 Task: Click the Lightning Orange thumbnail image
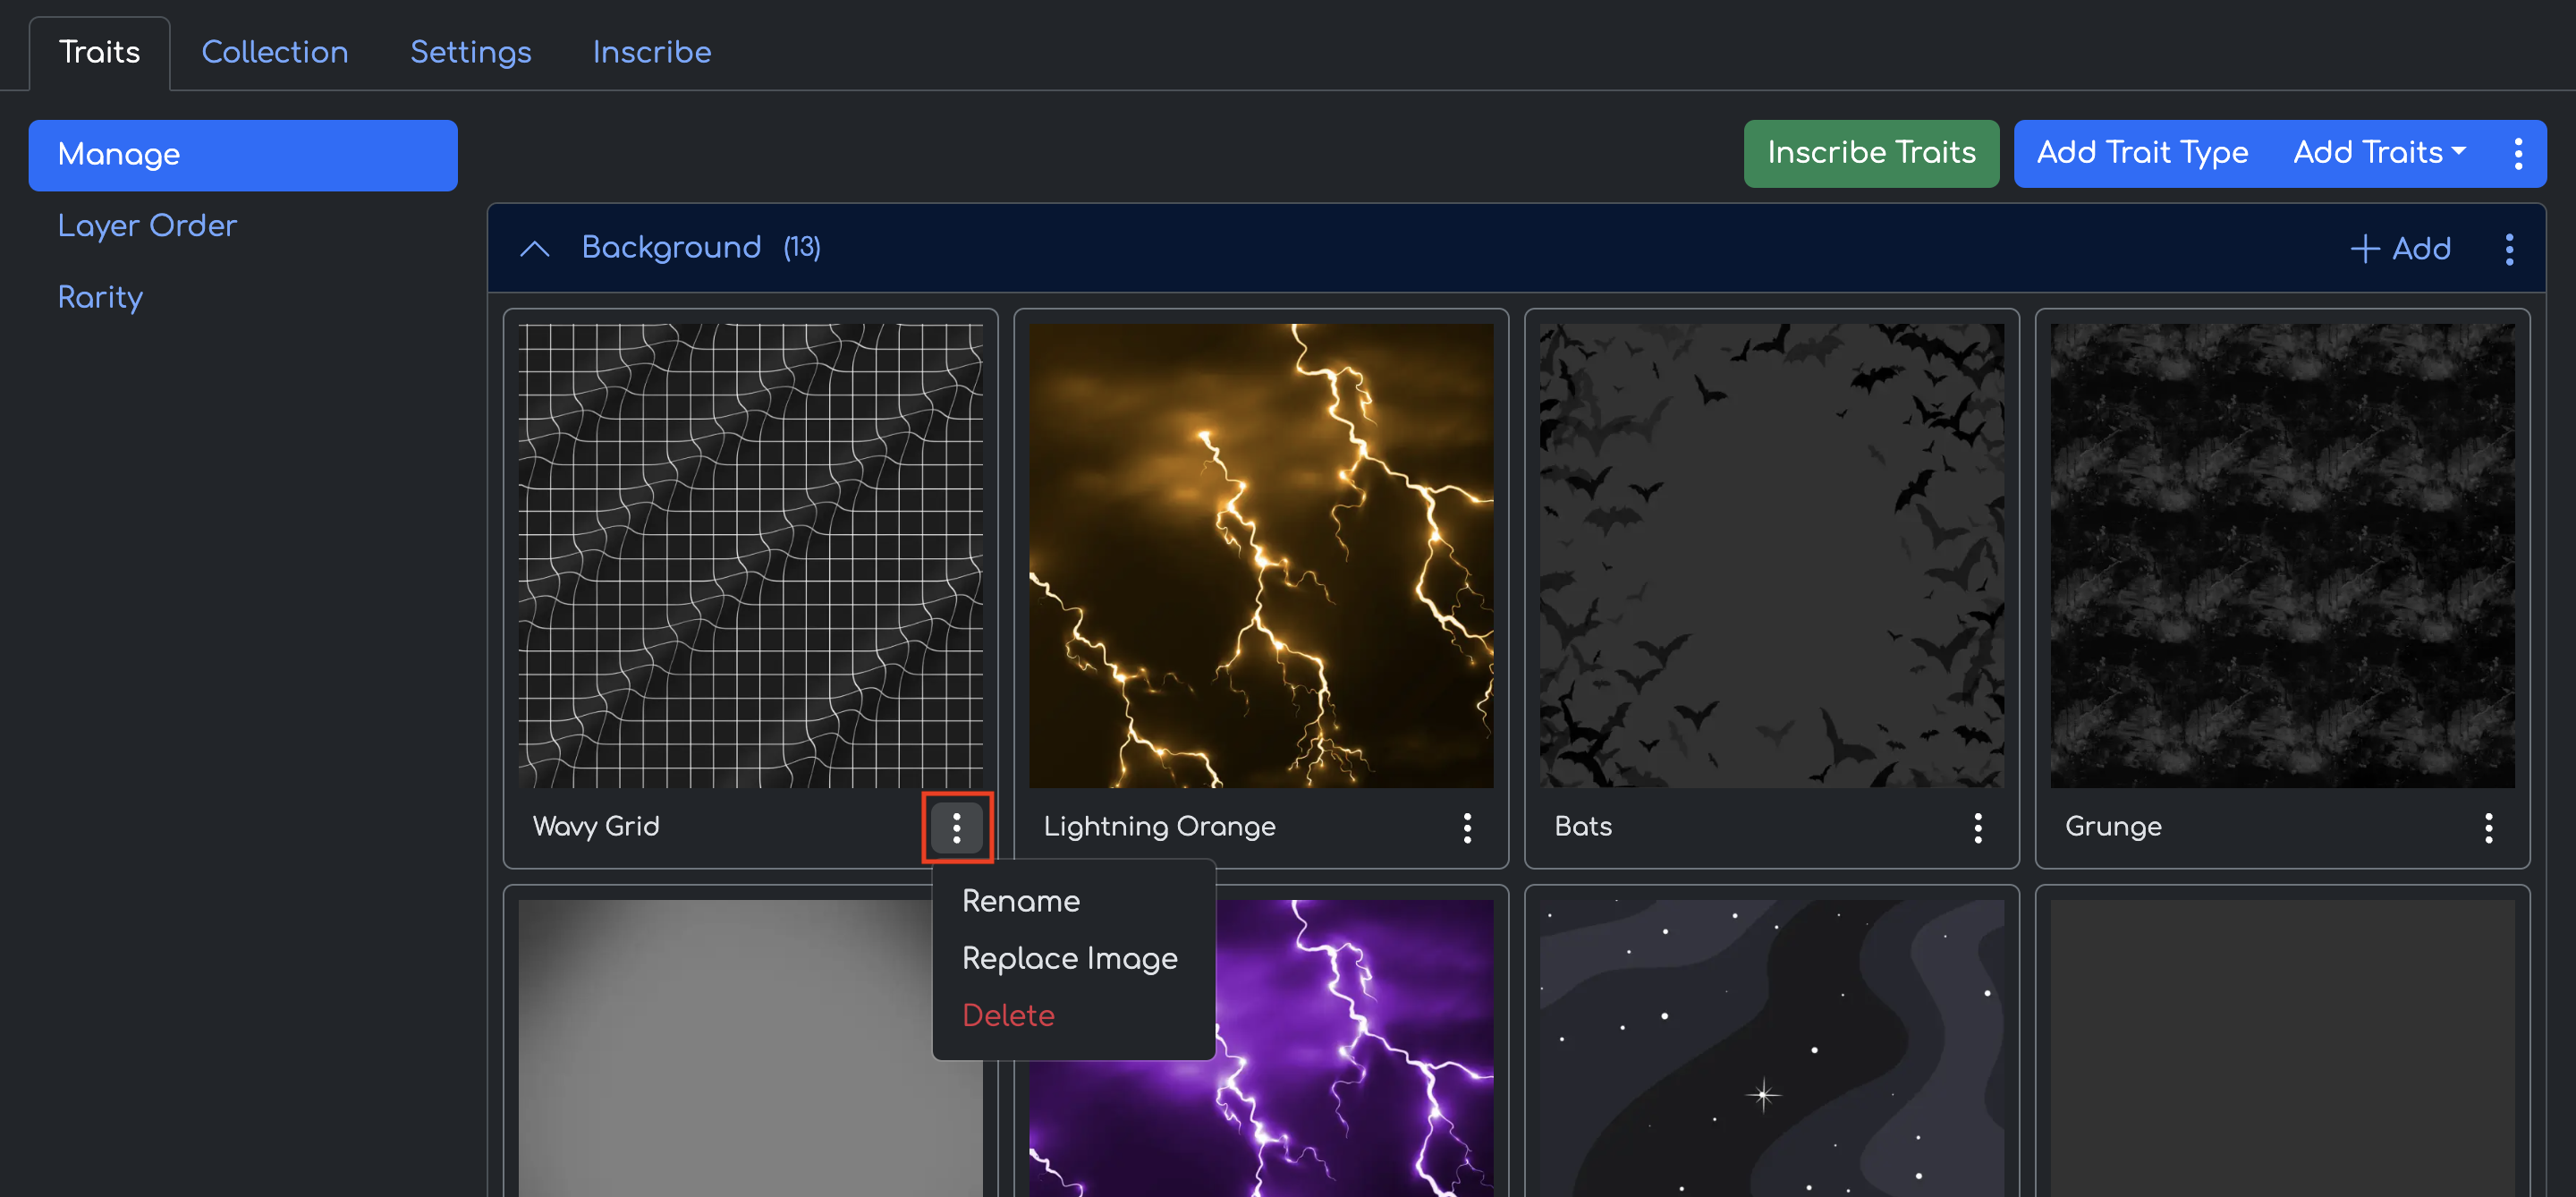tap(1260, 555)
